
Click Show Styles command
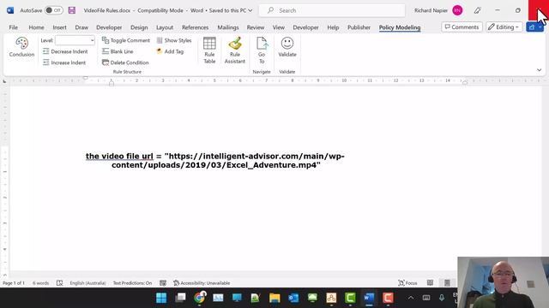pyautogui.click(x=174, y=40)
